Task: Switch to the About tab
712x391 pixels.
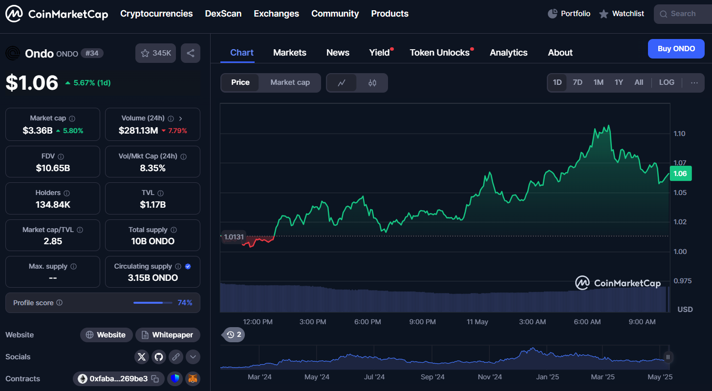Action: (x=560, y=53)
